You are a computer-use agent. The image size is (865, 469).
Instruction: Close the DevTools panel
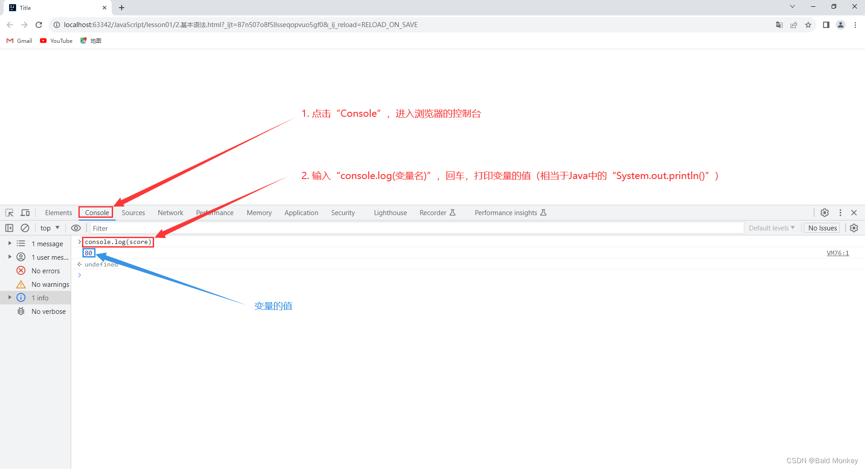[x=854, y=212]
